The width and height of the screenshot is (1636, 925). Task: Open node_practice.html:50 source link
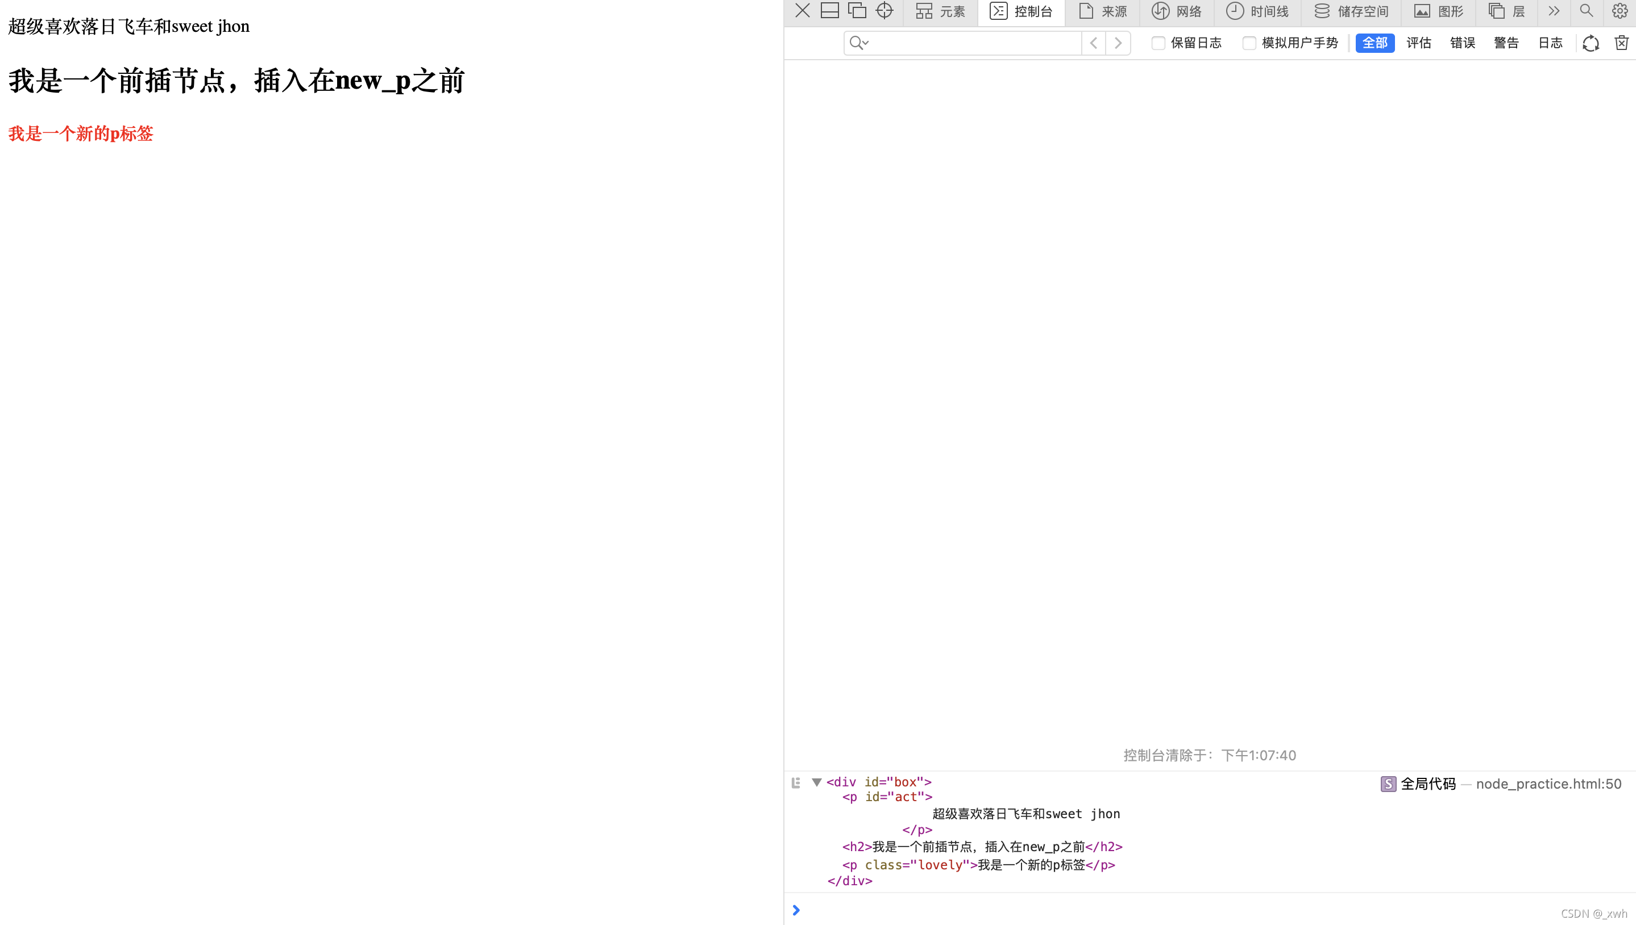point(1548,784)
